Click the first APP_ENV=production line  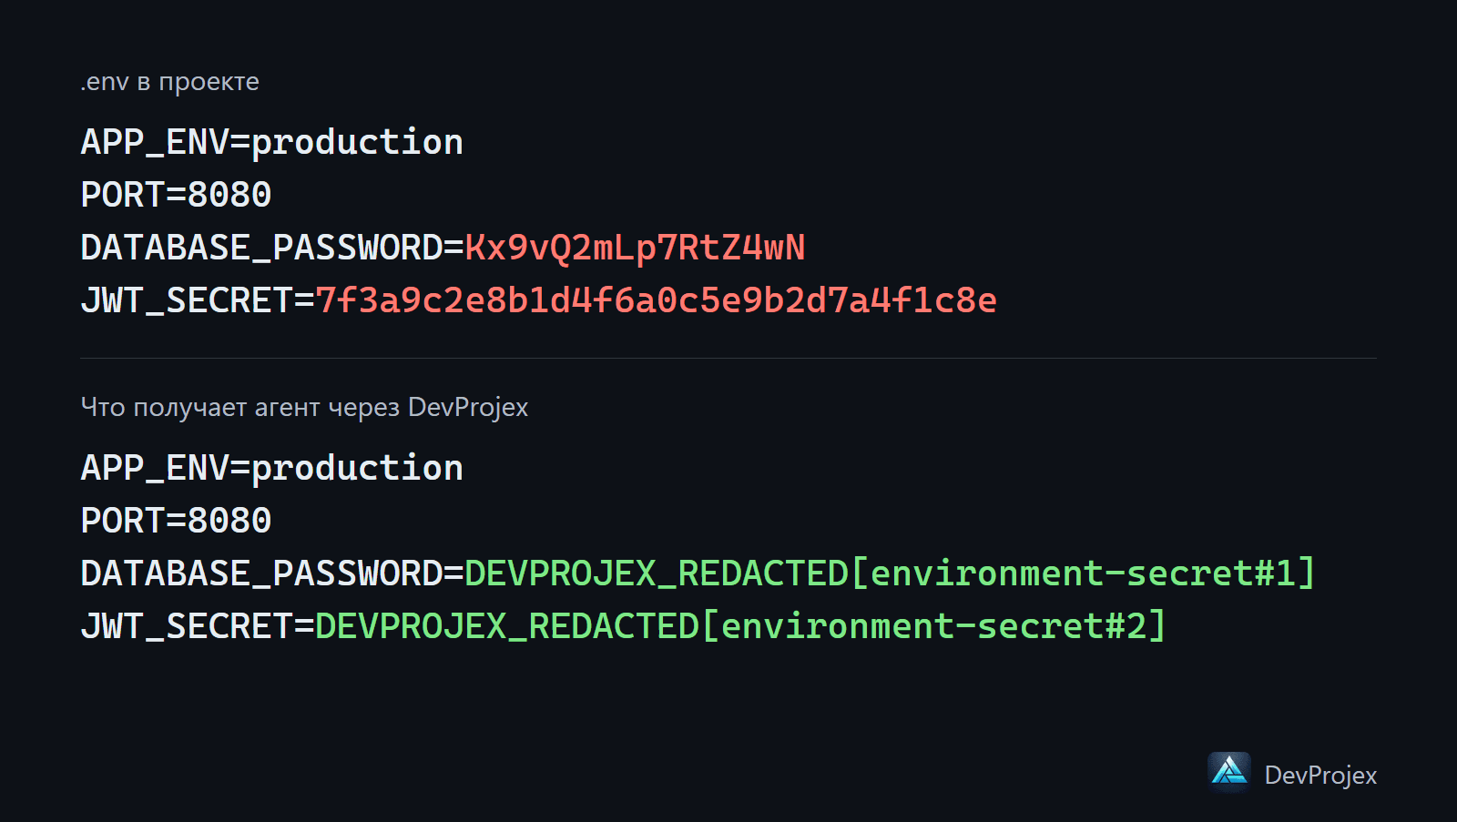tap(271, 143)
